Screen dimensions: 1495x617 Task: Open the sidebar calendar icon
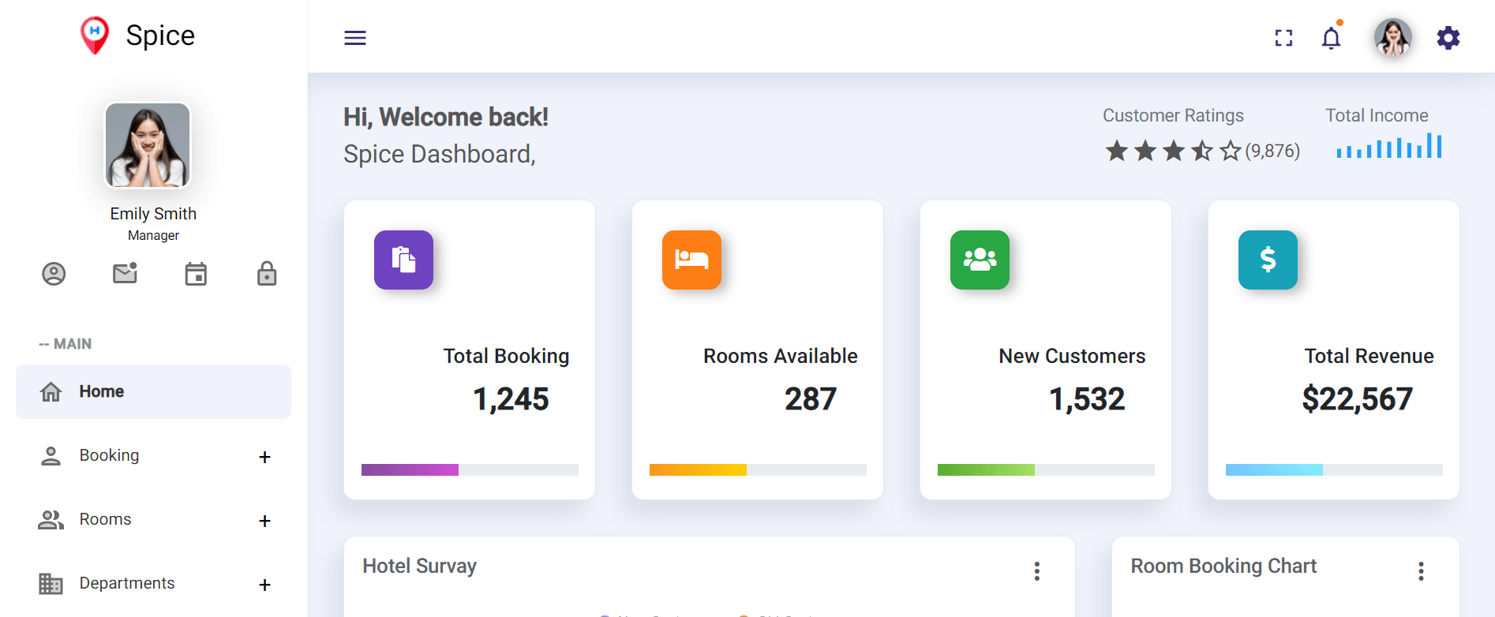point(196,274)
